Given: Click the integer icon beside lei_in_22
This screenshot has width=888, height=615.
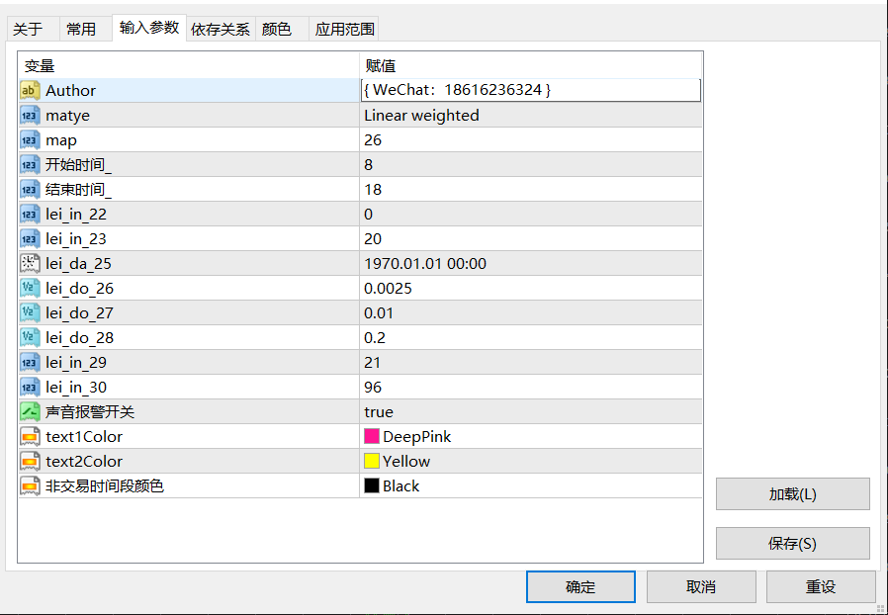Looking at the screenshot, I should tap(30, 214).
